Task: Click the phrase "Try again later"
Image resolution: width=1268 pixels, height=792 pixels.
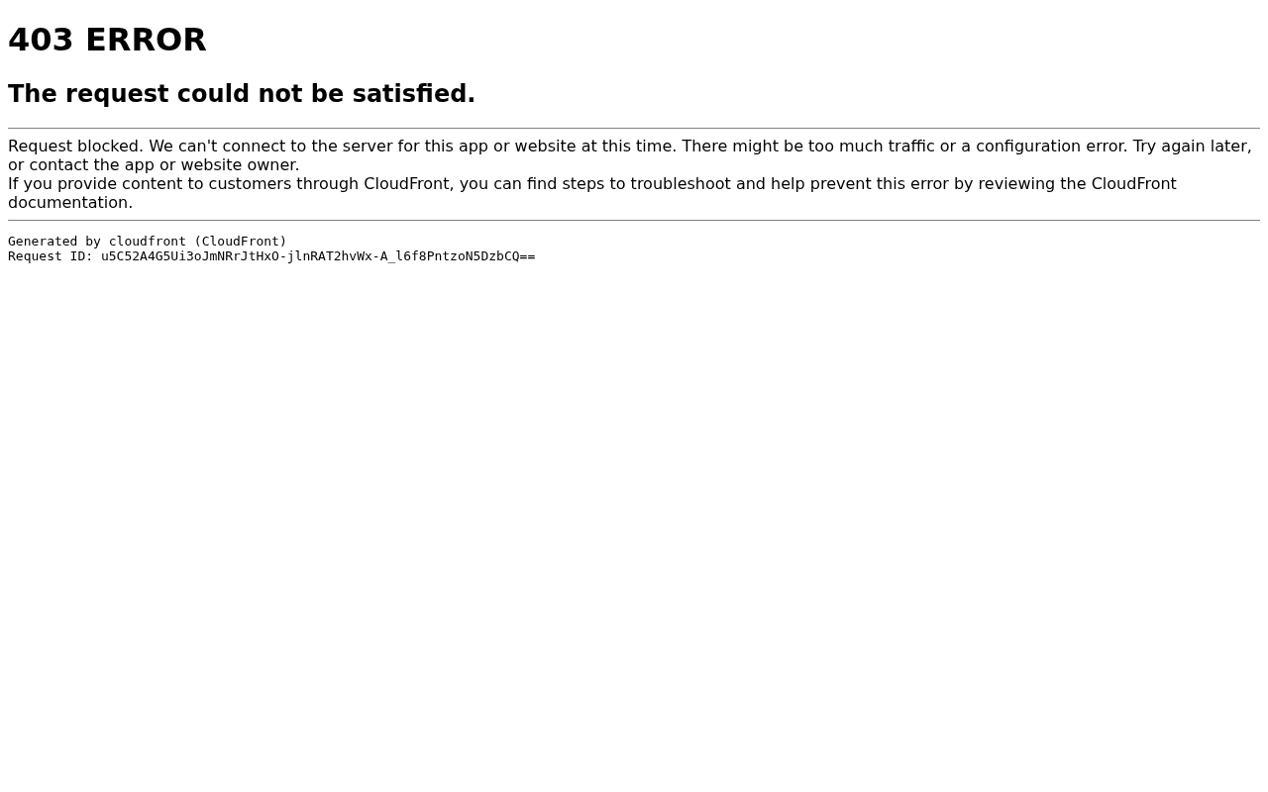Action: click(x=1189, y=146)
